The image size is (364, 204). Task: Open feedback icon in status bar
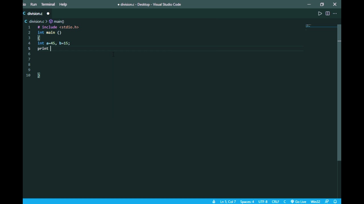[327, 202]
